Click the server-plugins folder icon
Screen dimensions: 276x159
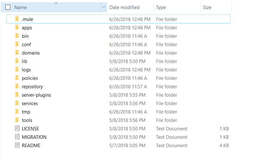(x=17, y=95)
